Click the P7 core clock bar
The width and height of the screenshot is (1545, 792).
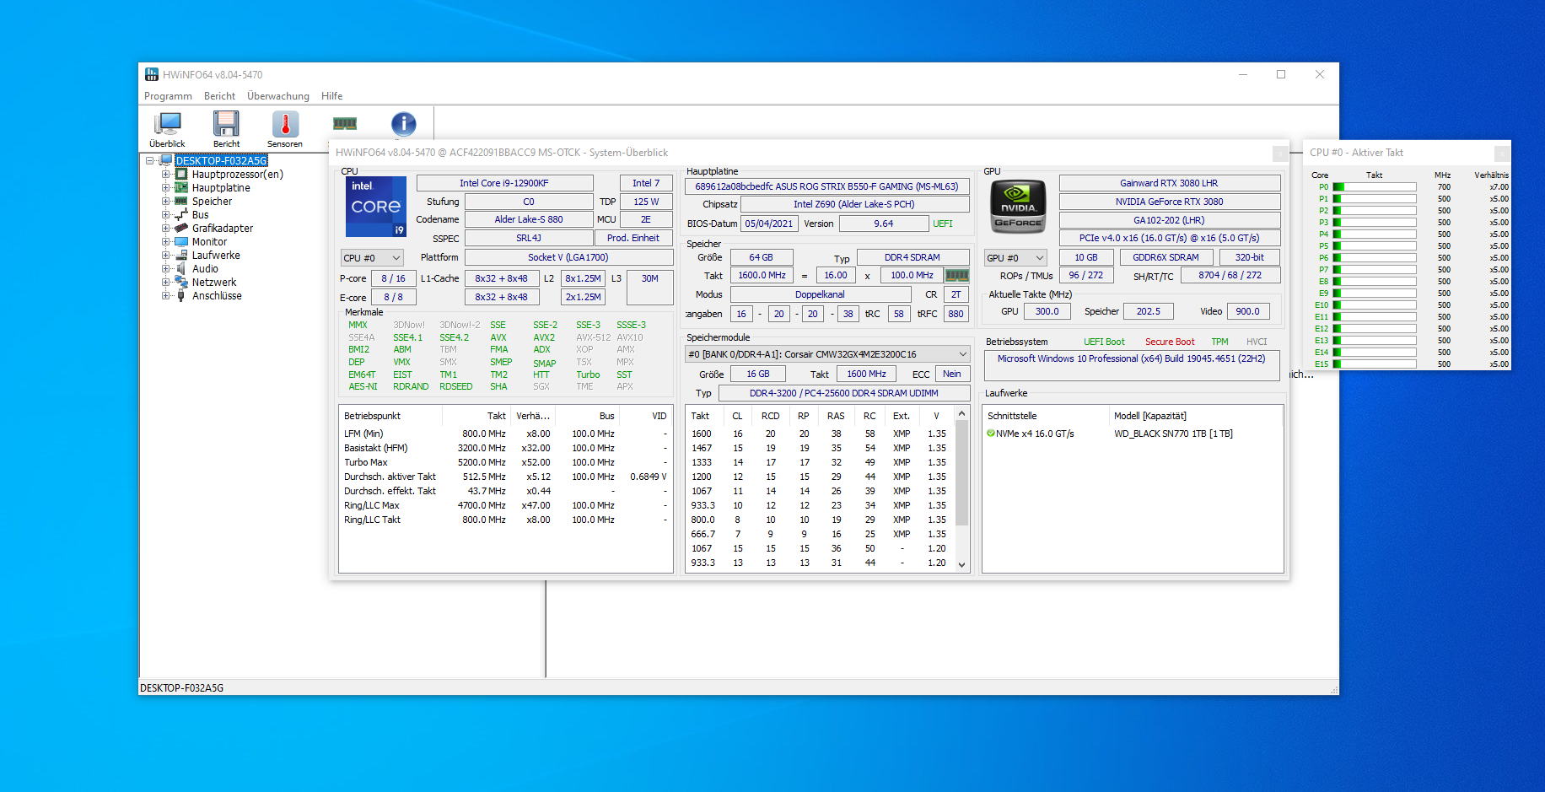coord(1375,270)
